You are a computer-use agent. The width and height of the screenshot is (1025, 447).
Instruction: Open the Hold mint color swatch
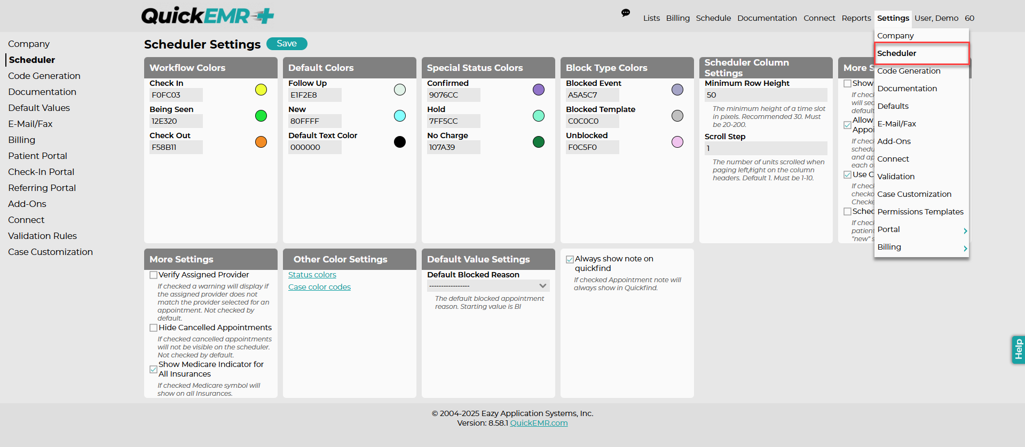539,116
